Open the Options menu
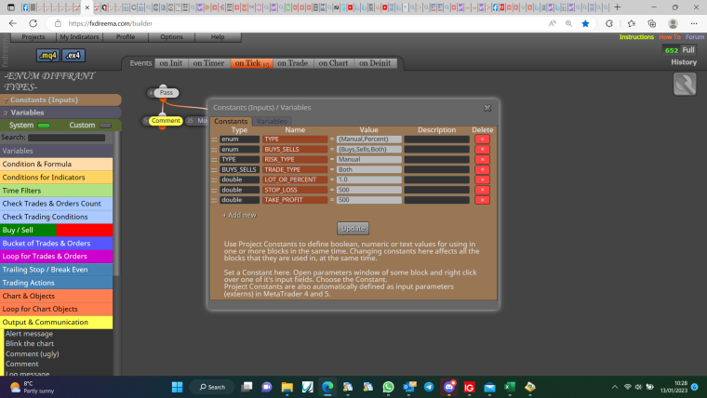The image size is (707, 398). click(172, 37)
